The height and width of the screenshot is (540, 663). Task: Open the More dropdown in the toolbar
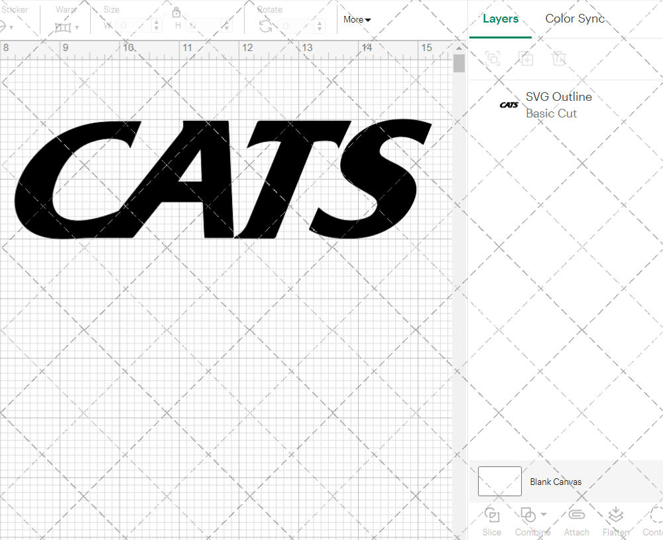(x=356, y=20)
